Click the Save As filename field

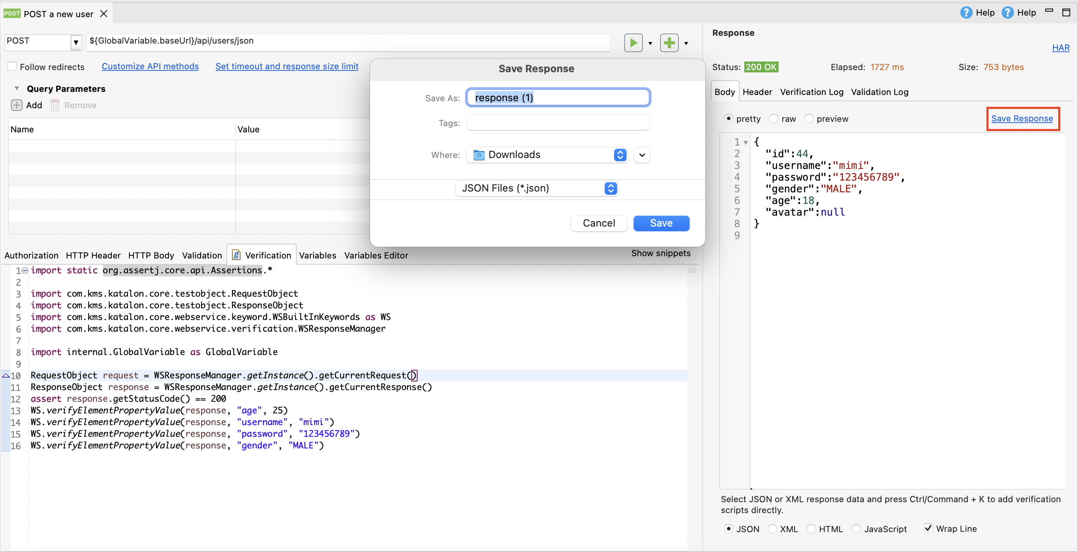(558, 97)
